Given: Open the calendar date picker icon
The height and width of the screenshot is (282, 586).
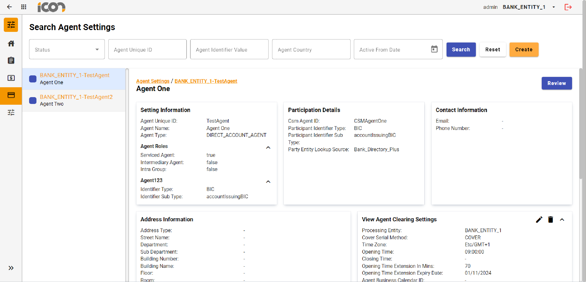Looking at the screenshot, I should [434, 49].
